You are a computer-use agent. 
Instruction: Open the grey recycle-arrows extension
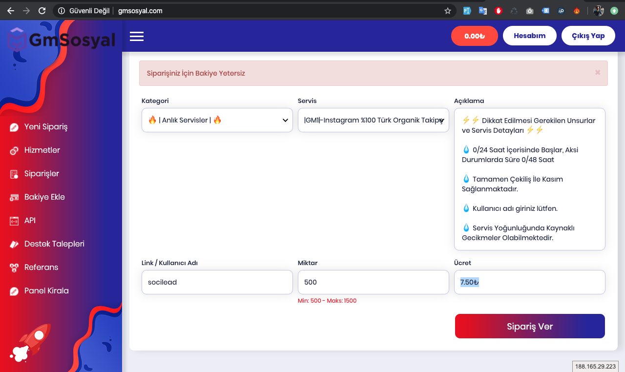pos(514,11)
